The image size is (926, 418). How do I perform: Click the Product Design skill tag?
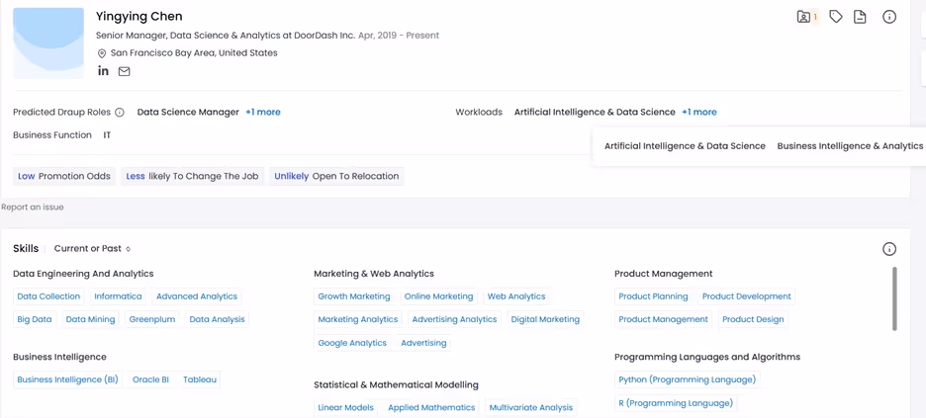coord(753,319)
